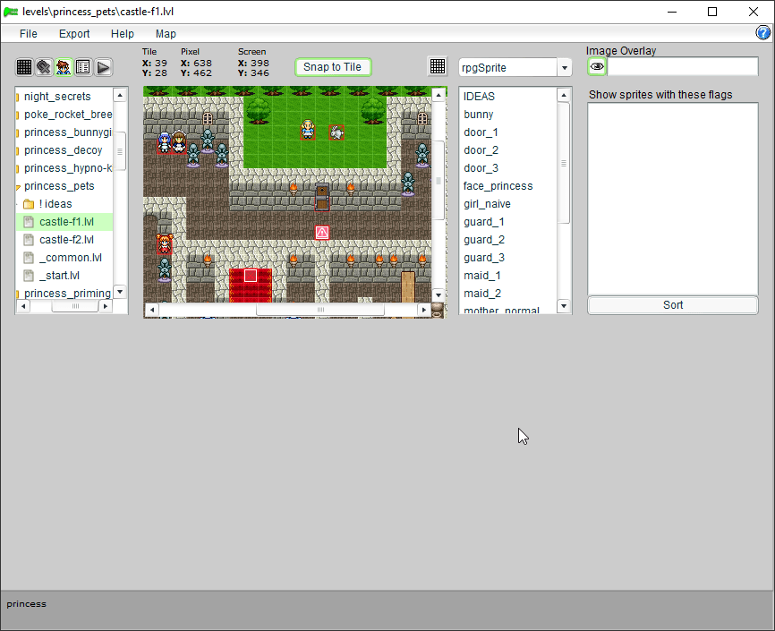Toggle the Image Overlay eye visibility
Screen dimensions: 775x631
pos(596,65)
